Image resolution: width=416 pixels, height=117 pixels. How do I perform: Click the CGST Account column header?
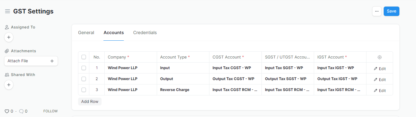[235, 57]
